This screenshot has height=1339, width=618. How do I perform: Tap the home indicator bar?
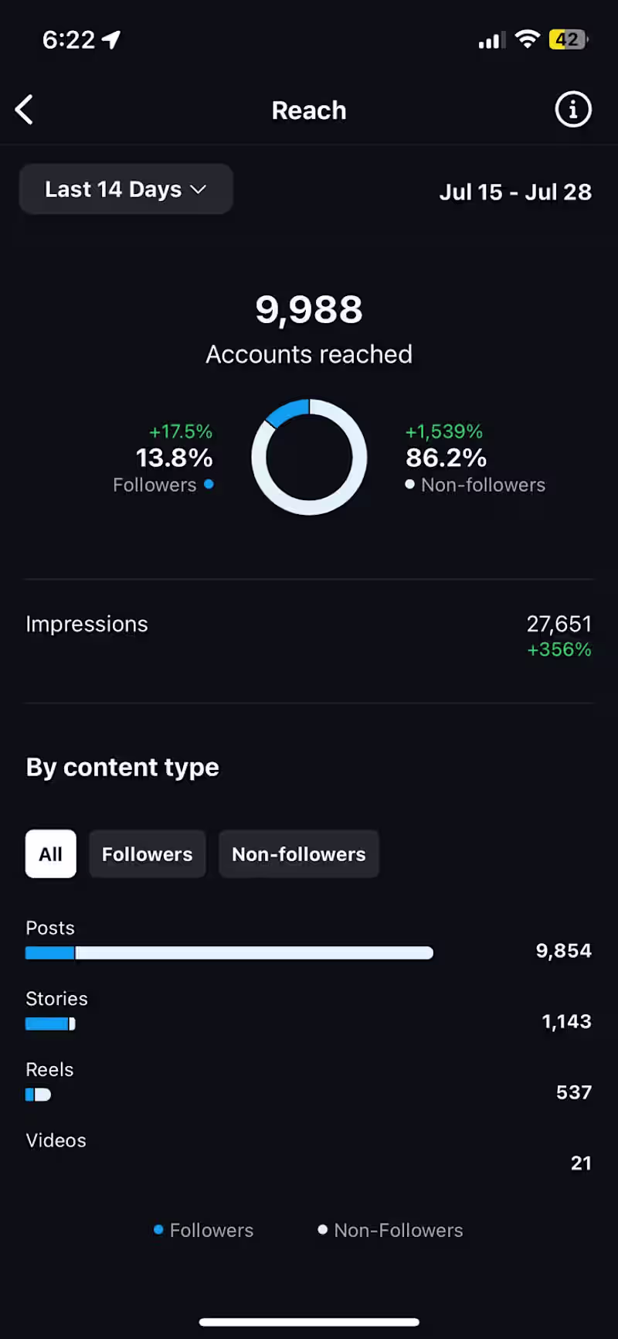pyautogui.click(x=309, y=1323)
